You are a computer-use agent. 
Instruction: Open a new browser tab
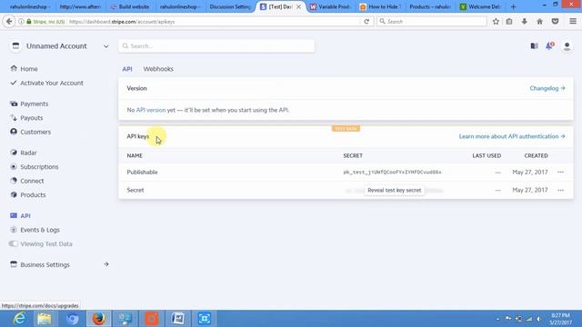pos(513,6)
